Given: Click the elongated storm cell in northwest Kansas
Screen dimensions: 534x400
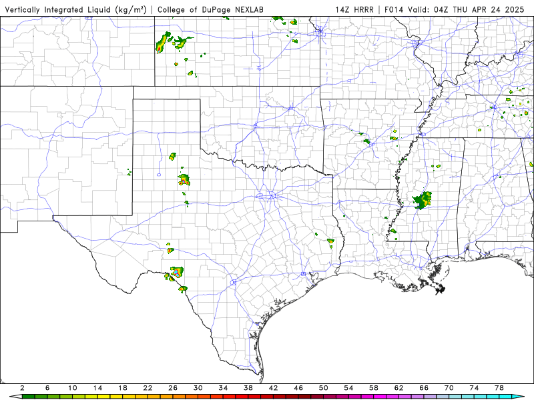Looking at the screenshot, I should point(164,42).
